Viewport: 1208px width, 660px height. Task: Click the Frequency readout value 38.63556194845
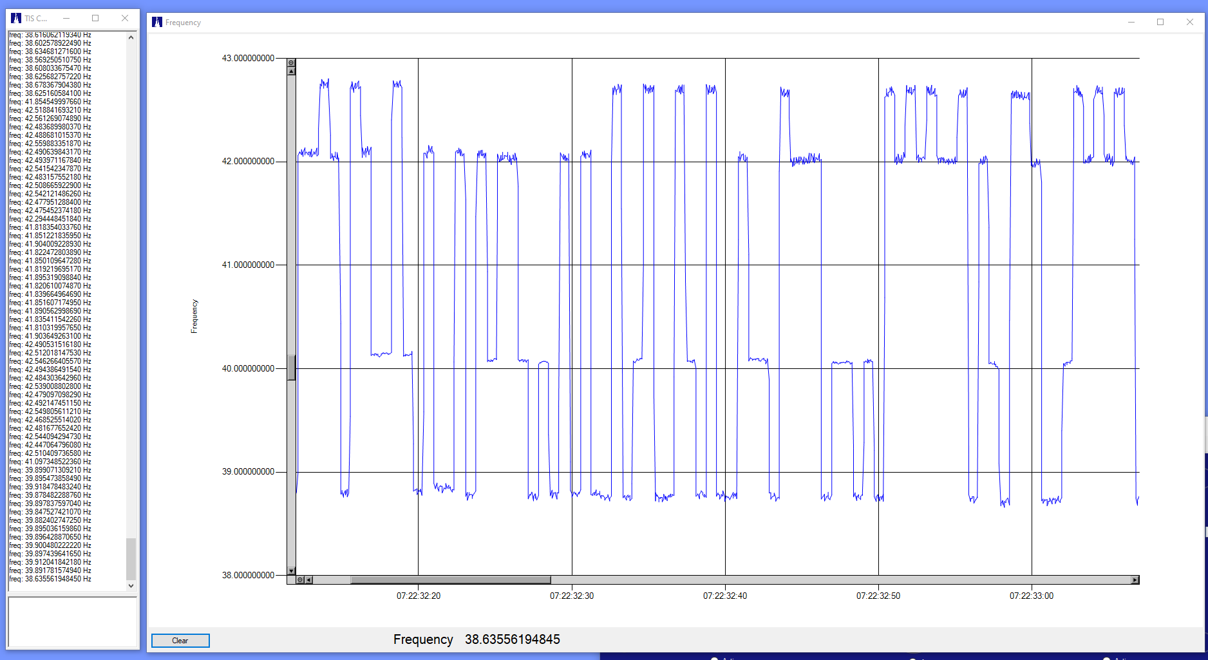(513, 639)
